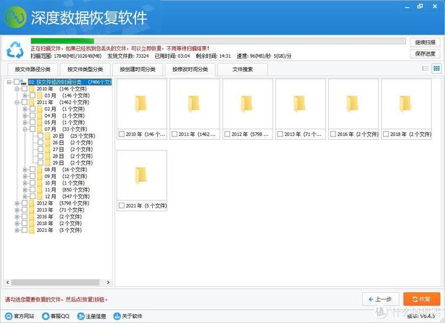The image size is (445, 323).
Task: Click the tree scrollbar right arrow
Action: [x=108, y=283]
